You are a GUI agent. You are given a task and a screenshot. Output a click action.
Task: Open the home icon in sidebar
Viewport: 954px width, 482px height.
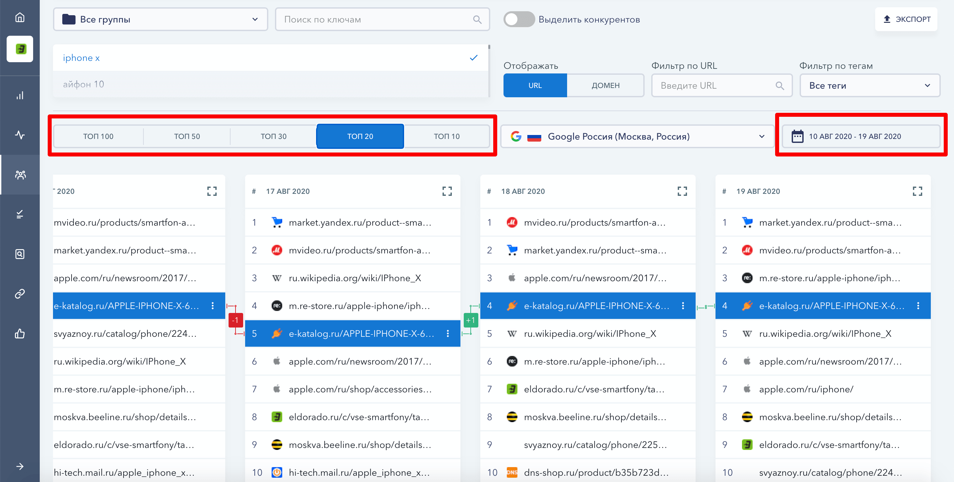coord(20,18)
